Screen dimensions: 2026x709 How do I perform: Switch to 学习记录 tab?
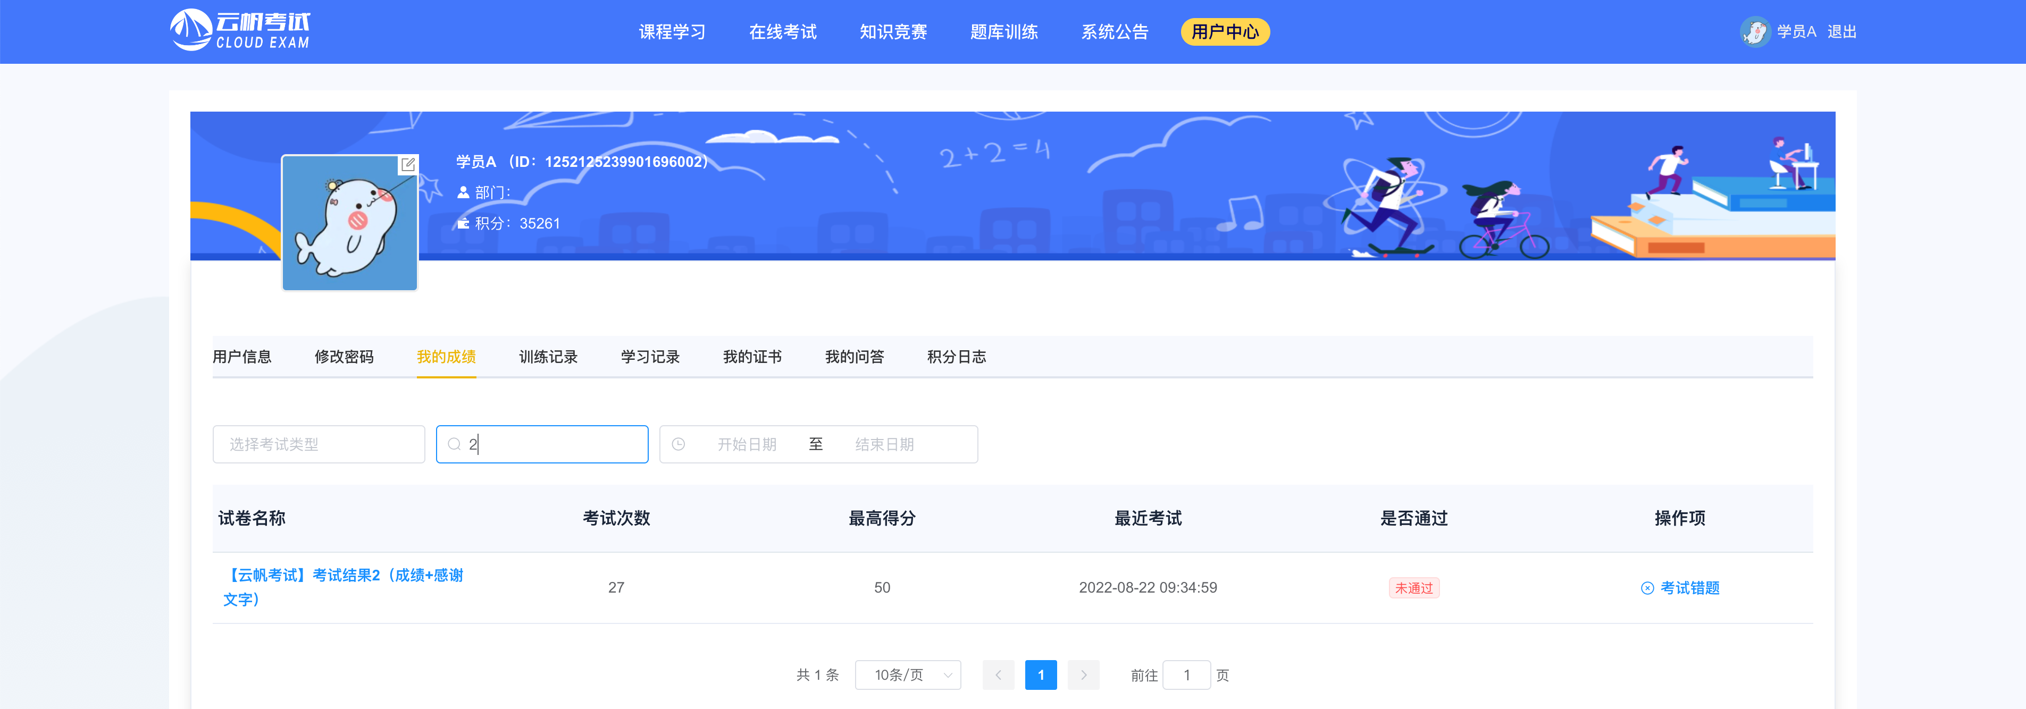(650, 357)
